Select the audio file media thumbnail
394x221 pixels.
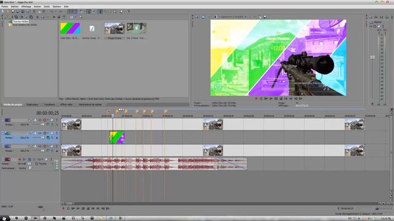point(92,28)
